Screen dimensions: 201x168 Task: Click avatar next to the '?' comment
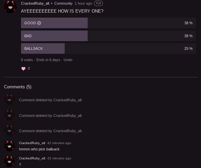click(9, 161)
